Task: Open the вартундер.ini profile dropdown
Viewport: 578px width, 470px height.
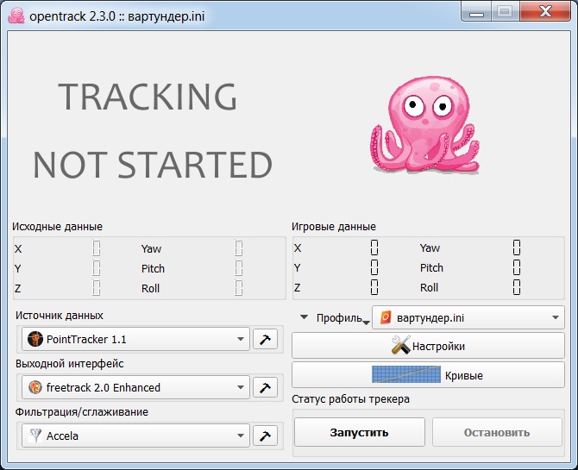Action: point(468,317)
